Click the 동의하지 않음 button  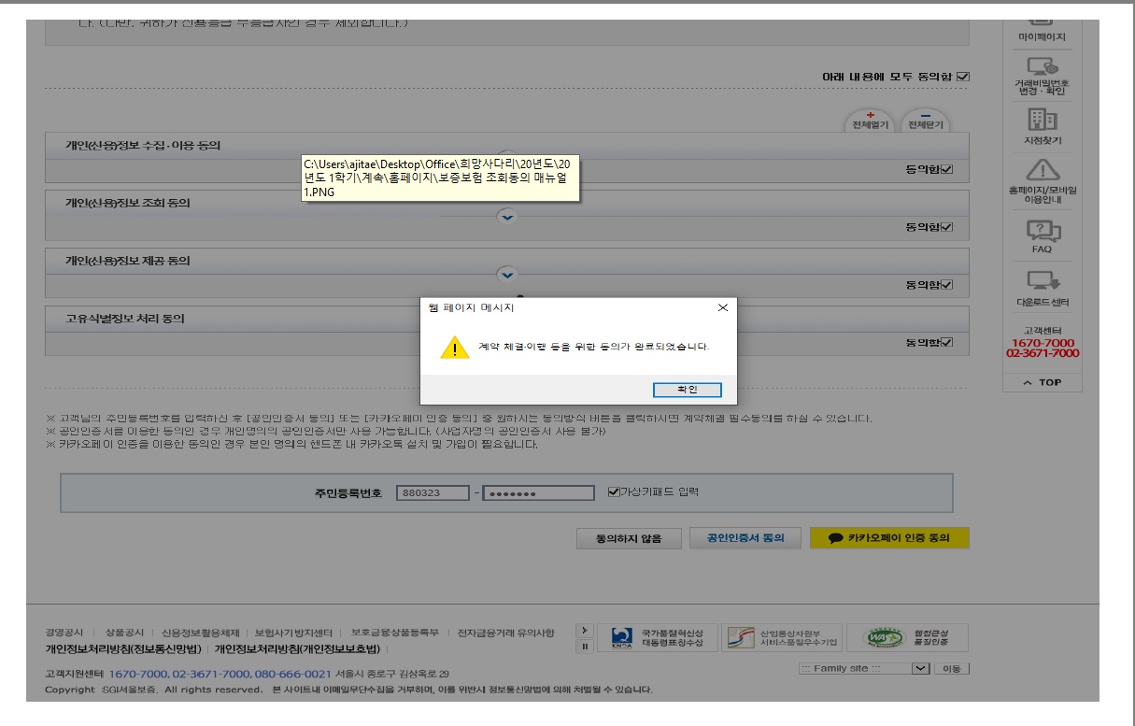coord(629,538)
